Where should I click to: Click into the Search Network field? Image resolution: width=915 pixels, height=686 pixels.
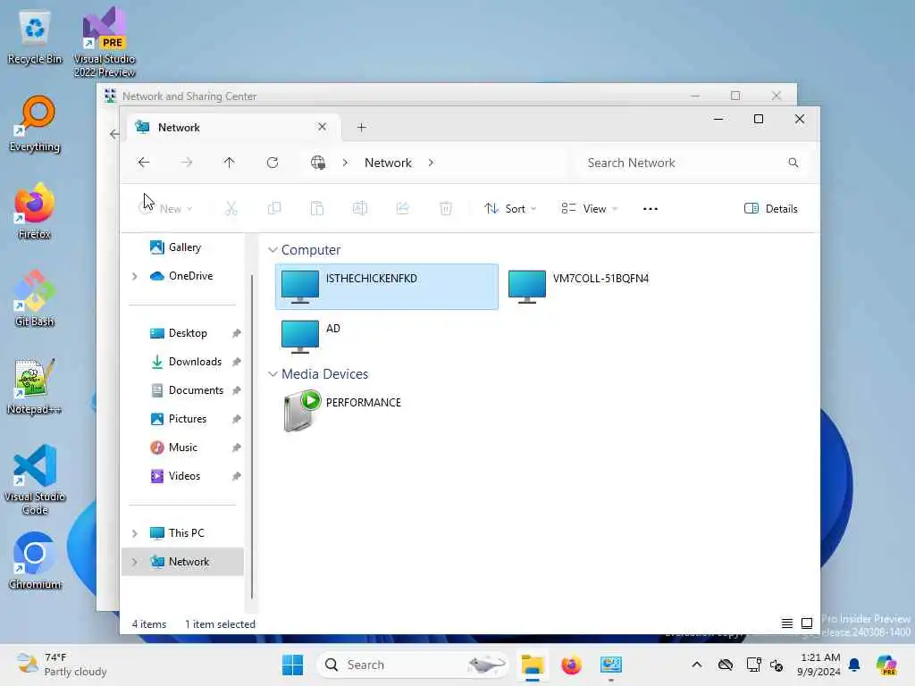click(693, 163)
